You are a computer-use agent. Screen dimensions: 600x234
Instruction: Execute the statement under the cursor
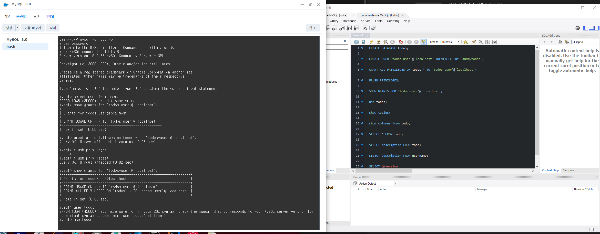(x=379, y=42)
